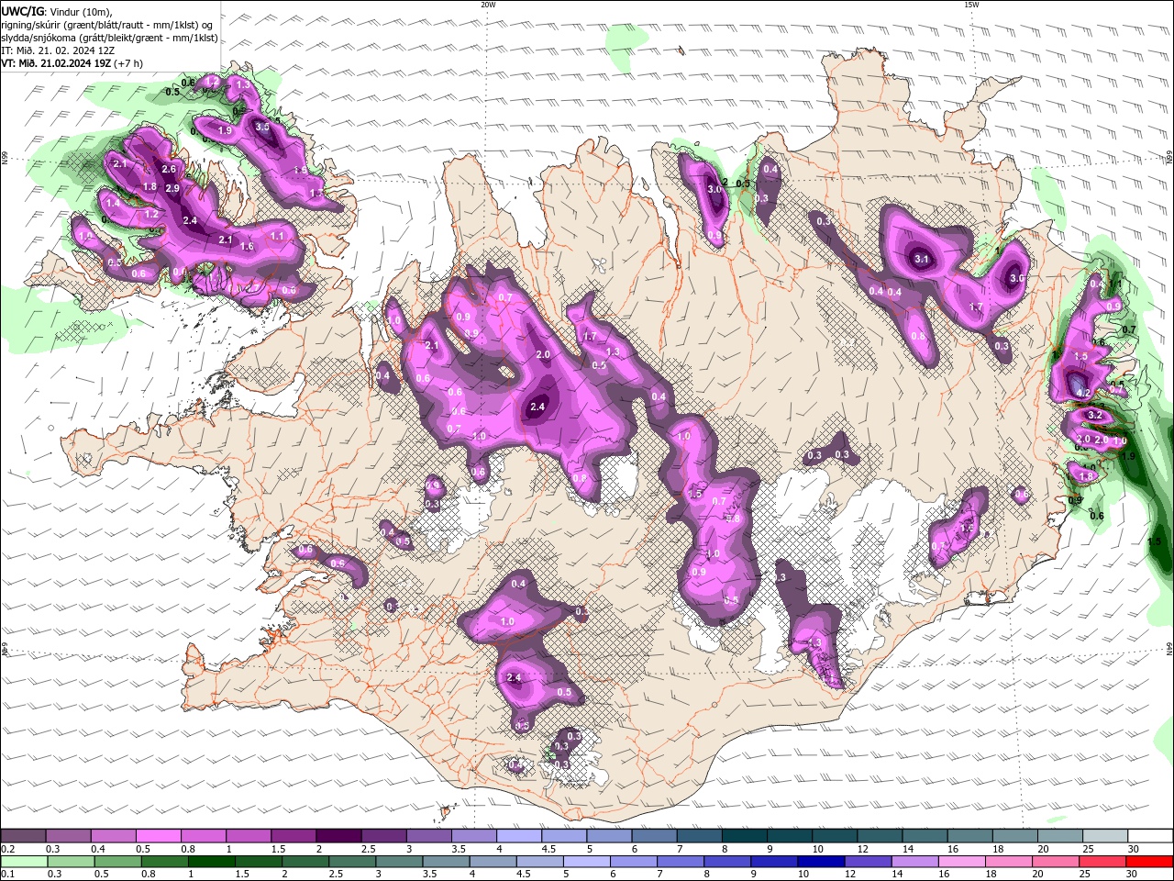
Task: Pick the bright red 30 rain legend swatch
Action: (x=1149, y=862)
